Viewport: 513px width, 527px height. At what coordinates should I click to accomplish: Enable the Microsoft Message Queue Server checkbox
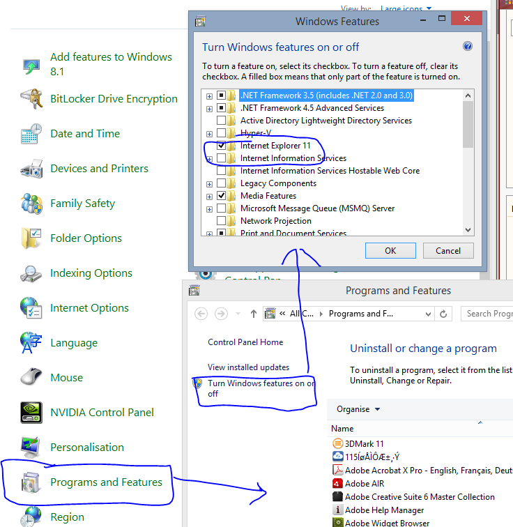(x=221, y=208)
